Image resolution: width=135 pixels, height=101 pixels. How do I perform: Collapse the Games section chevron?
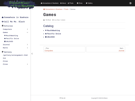coord(27,32)
